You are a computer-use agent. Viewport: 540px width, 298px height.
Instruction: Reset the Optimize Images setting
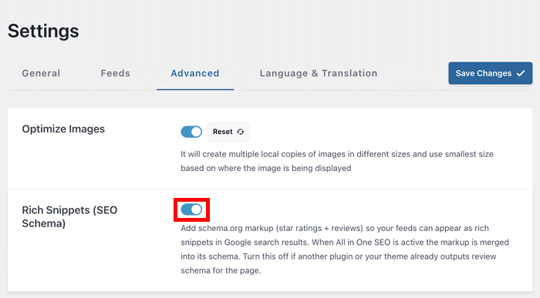click(228, 132)
